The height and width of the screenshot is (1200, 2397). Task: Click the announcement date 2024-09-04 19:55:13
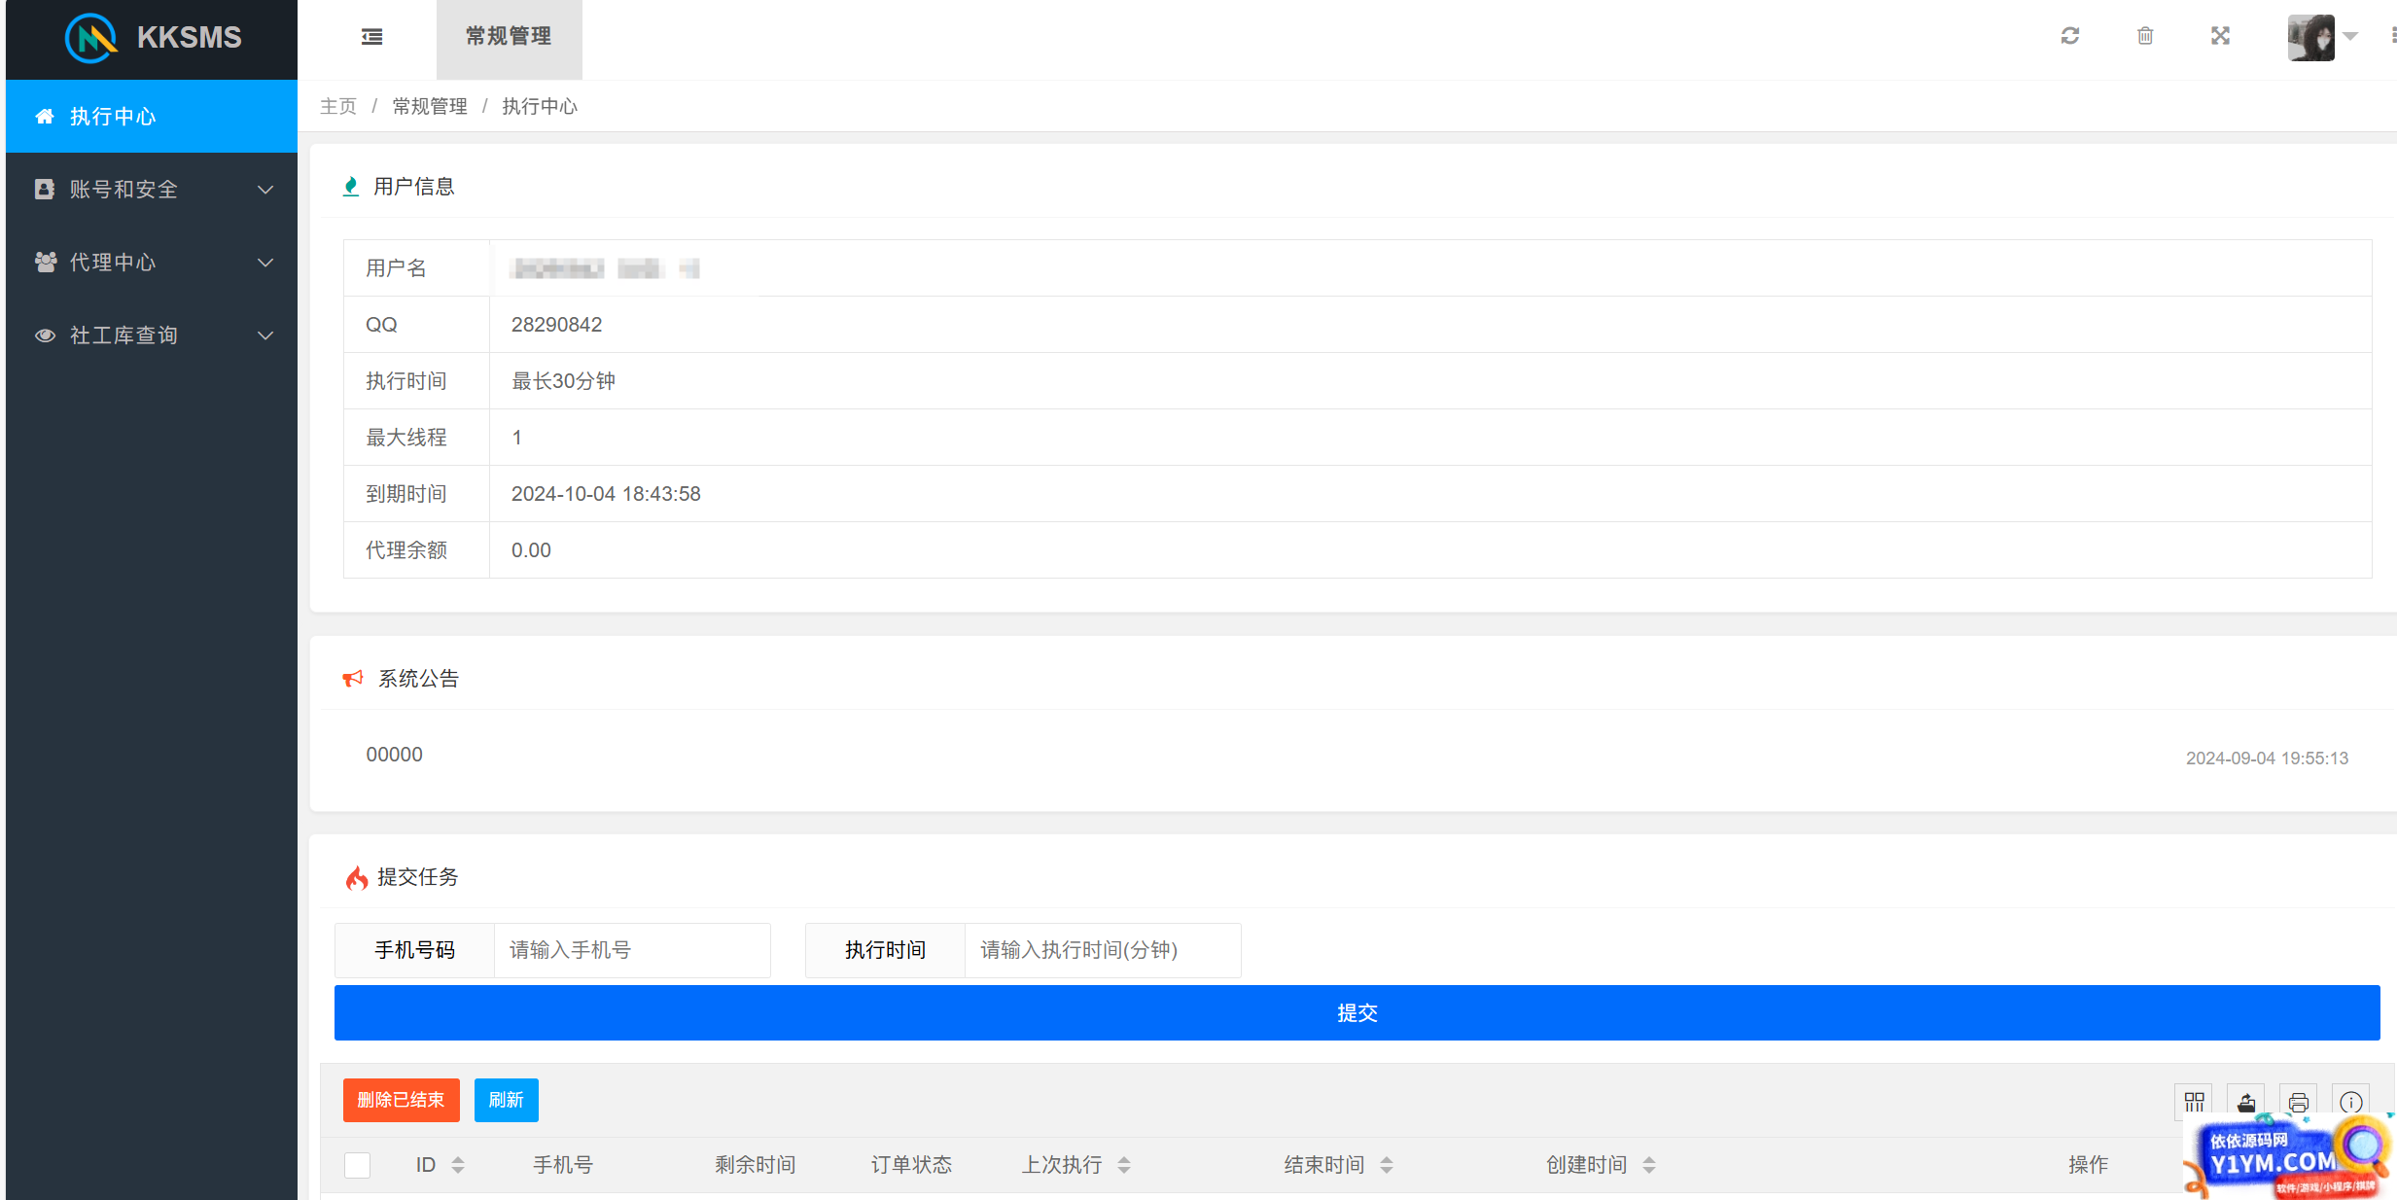click(2267, 759)
